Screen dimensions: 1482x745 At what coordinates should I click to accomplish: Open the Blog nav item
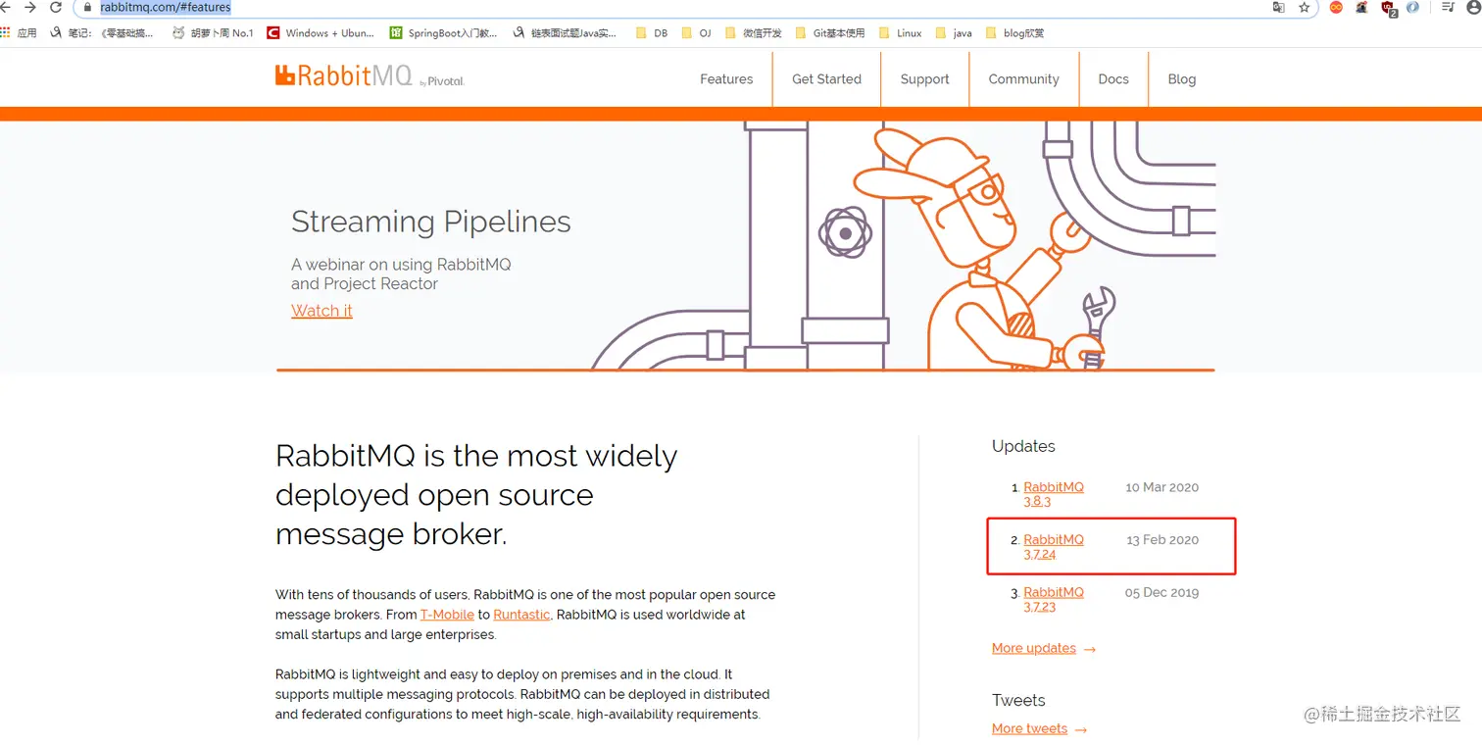pos(1181,79)
